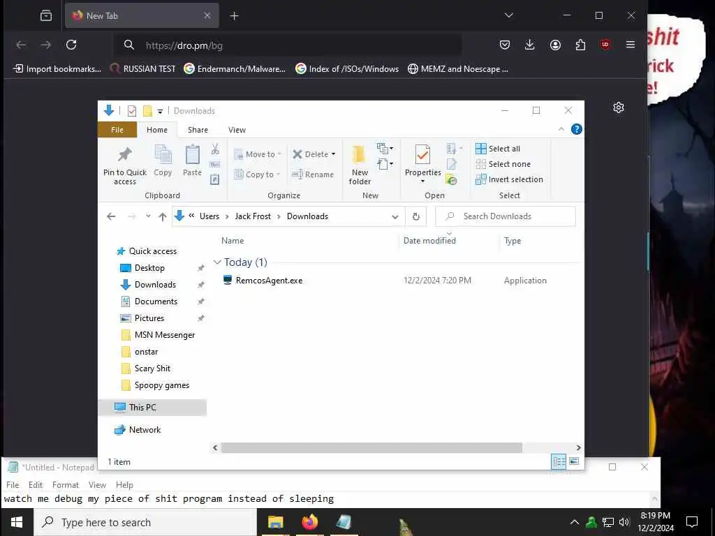Click Pin to Quick access in ribbon

point(124,165)
